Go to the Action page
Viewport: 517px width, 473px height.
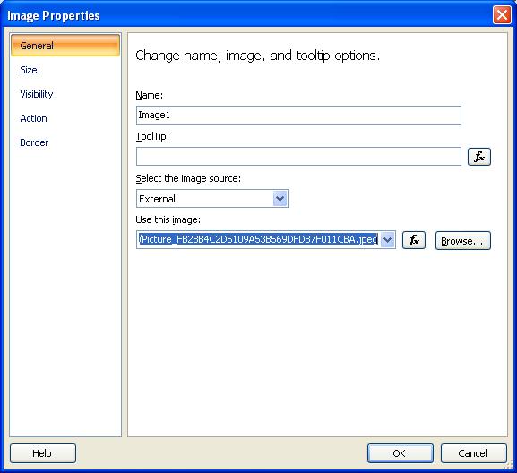[x=33, y=118]
